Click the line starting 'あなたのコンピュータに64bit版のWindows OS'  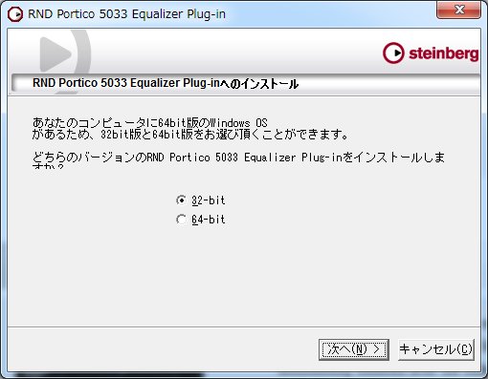click(x=150, y=123)
